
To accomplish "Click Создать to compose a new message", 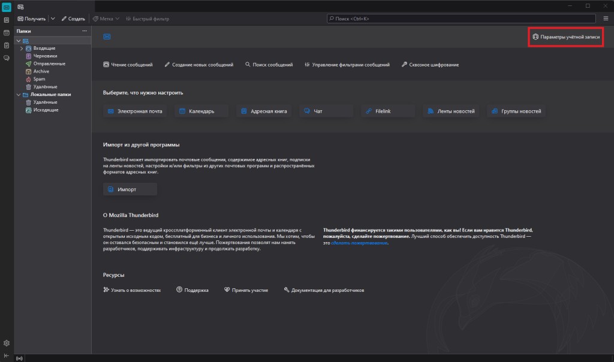I will point(73,19).
